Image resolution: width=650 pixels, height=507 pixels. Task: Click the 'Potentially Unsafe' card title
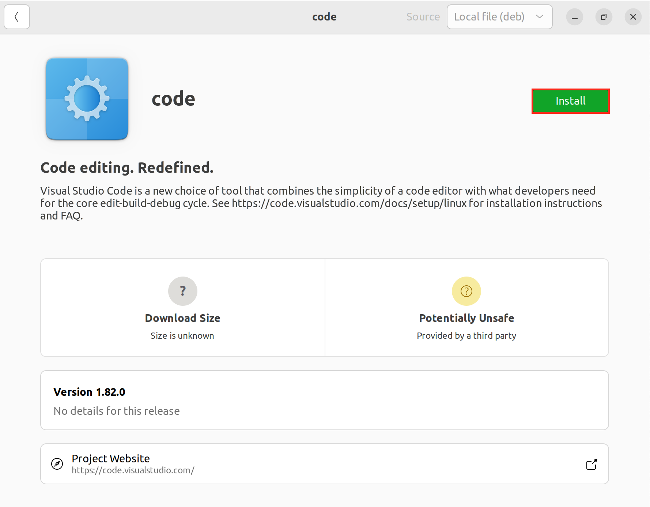point(466,318)
